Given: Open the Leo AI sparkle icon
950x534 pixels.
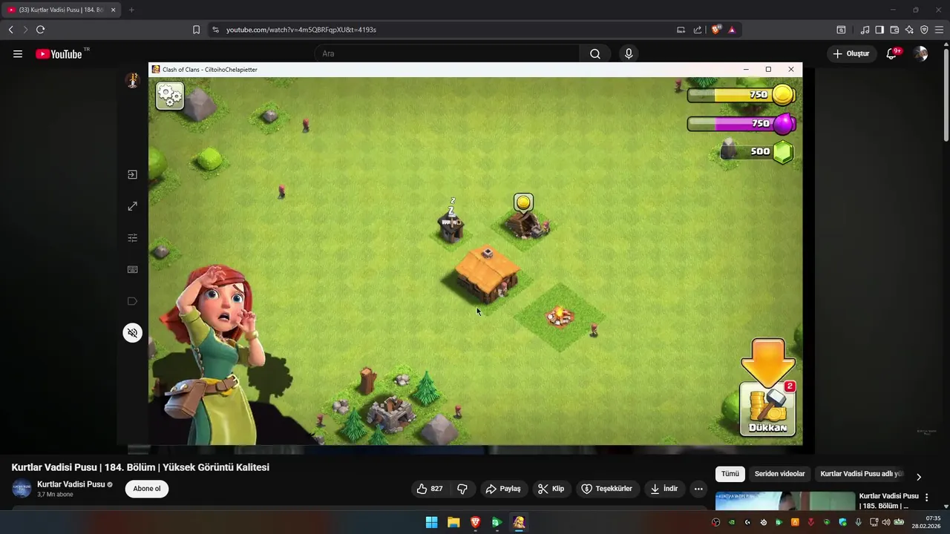Looking at the screenshot, I should (x=909, y=30).
